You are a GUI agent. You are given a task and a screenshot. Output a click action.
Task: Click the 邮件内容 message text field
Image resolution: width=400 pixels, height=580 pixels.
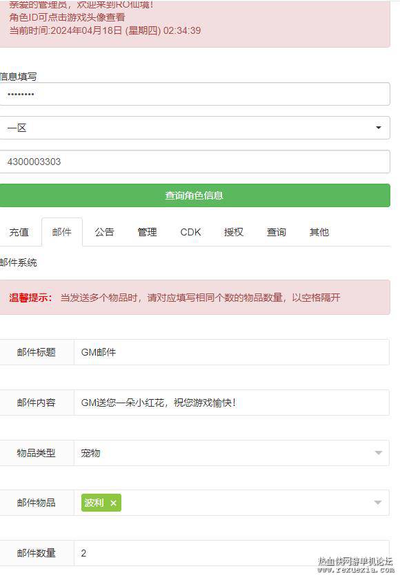(231, 403)
